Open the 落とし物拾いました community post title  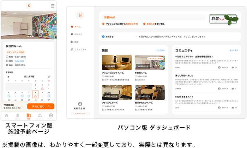[x=184, y=75]
